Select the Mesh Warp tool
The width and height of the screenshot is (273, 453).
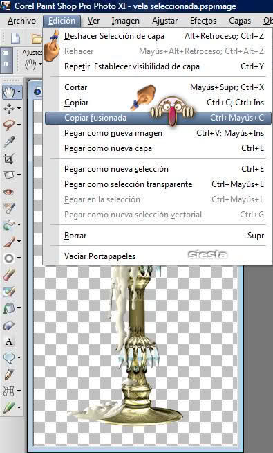[x=9, y=391]
